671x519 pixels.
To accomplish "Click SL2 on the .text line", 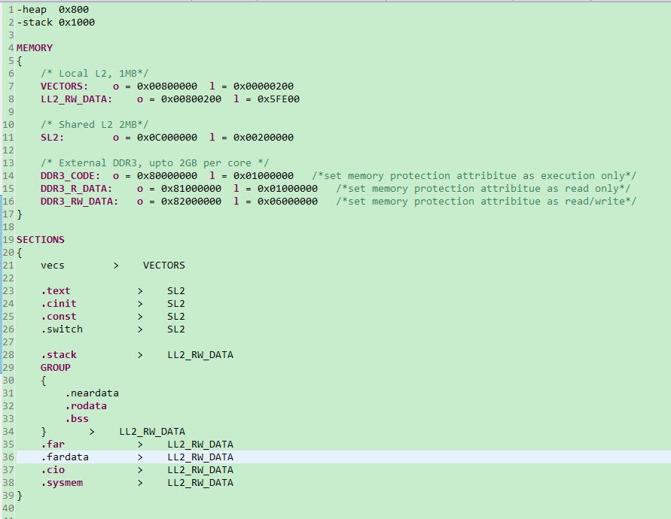I will (176, 291).
